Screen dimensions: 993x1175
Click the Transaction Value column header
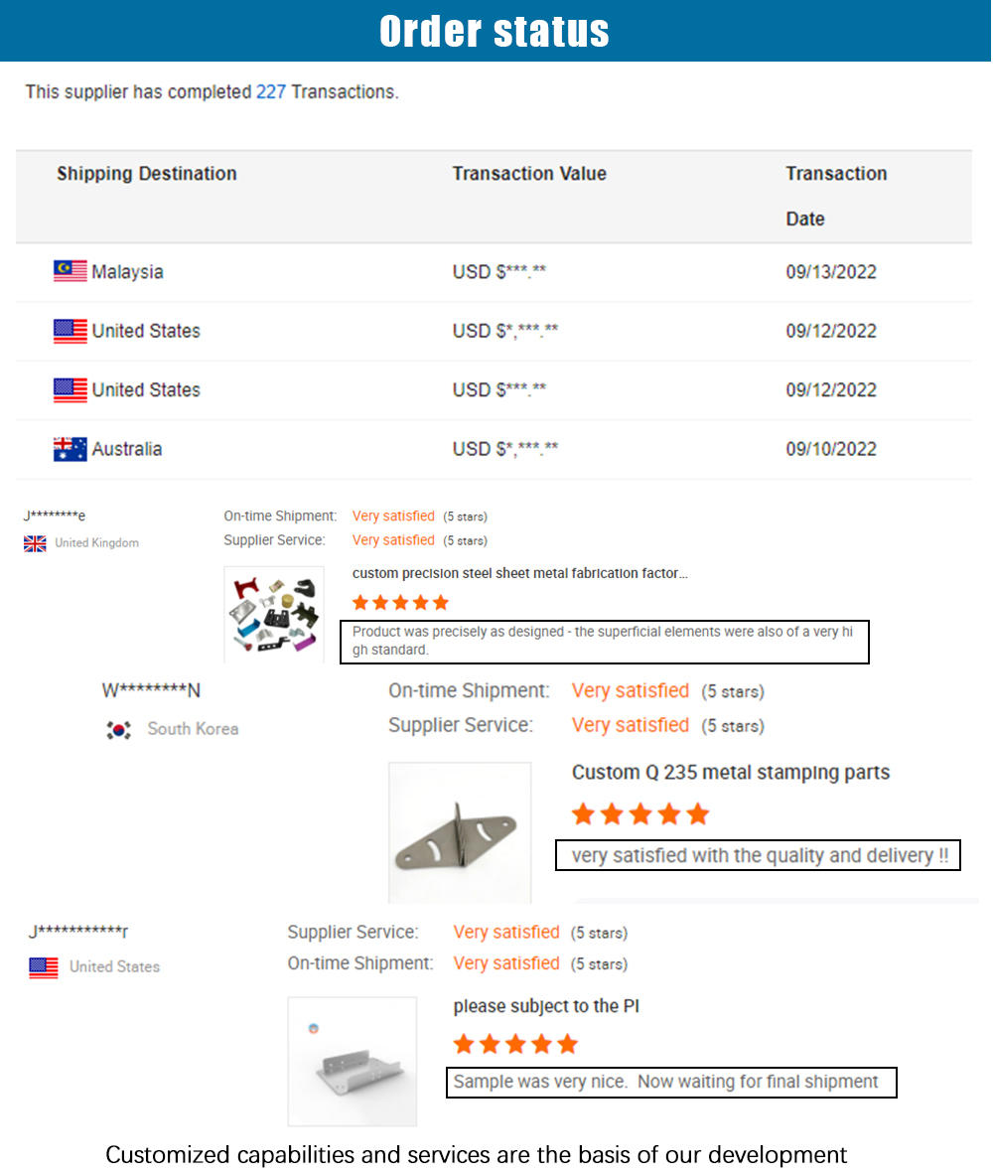point(529,174)
